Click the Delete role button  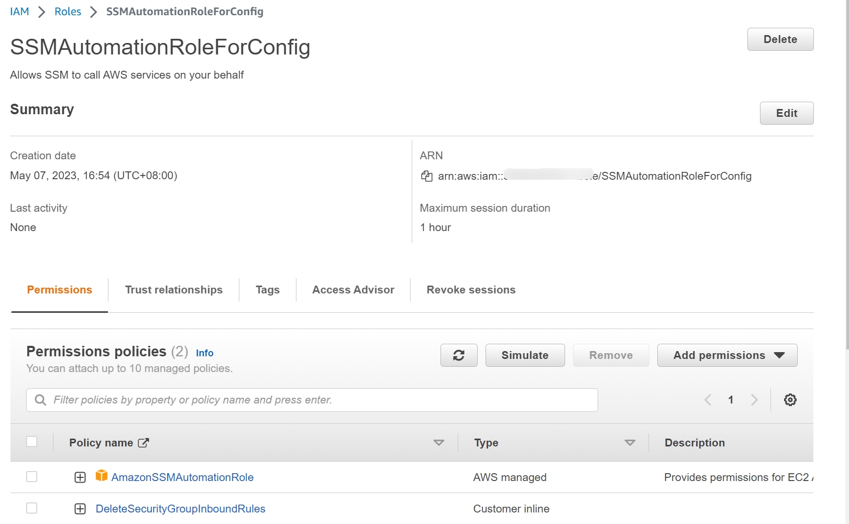coord(780,39)
